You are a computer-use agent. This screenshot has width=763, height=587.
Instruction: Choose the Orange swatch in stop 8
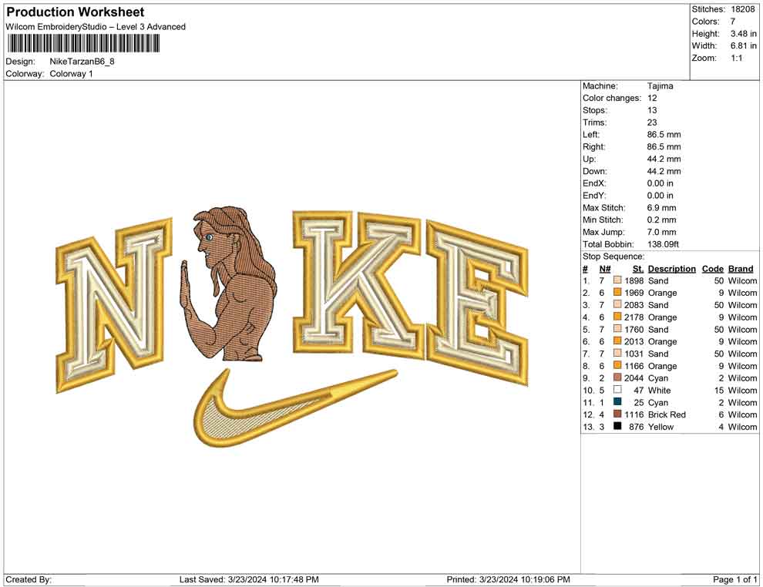617,365
